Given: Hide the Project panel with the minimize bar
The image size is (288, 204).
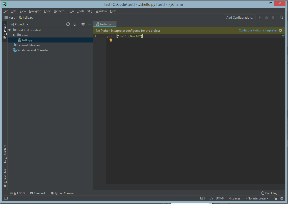Looking at the screenshot, I should (90, 24).
